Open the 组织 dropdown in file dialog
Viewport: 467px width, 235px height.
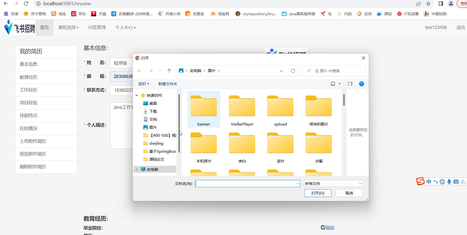point(144,84)
